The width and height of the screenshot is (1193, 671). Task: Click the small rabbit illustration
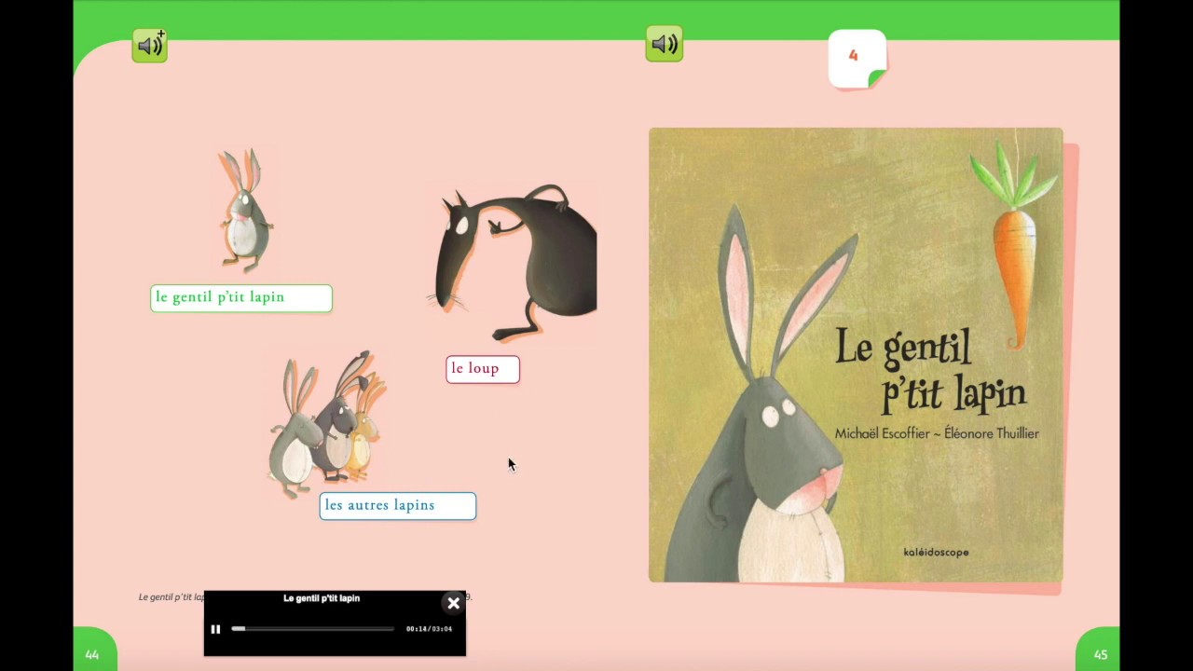tap(245, 210)
